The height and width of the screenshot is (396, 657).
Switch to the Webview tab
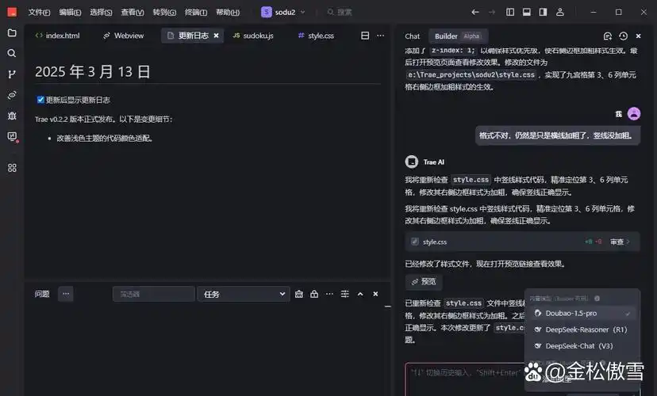(124, 36)
